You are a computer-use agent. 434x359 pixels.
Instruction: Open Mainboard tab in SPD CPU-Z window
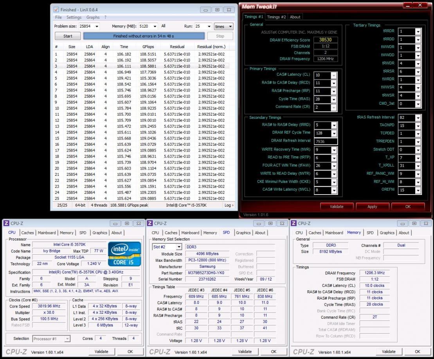point(190,233)
